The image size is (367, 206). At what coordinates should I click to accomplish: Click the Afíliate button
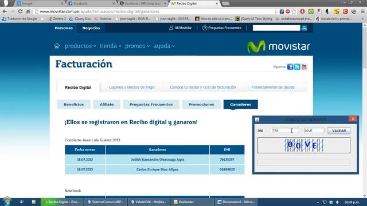pyautogui.click(x=107, y=104)
